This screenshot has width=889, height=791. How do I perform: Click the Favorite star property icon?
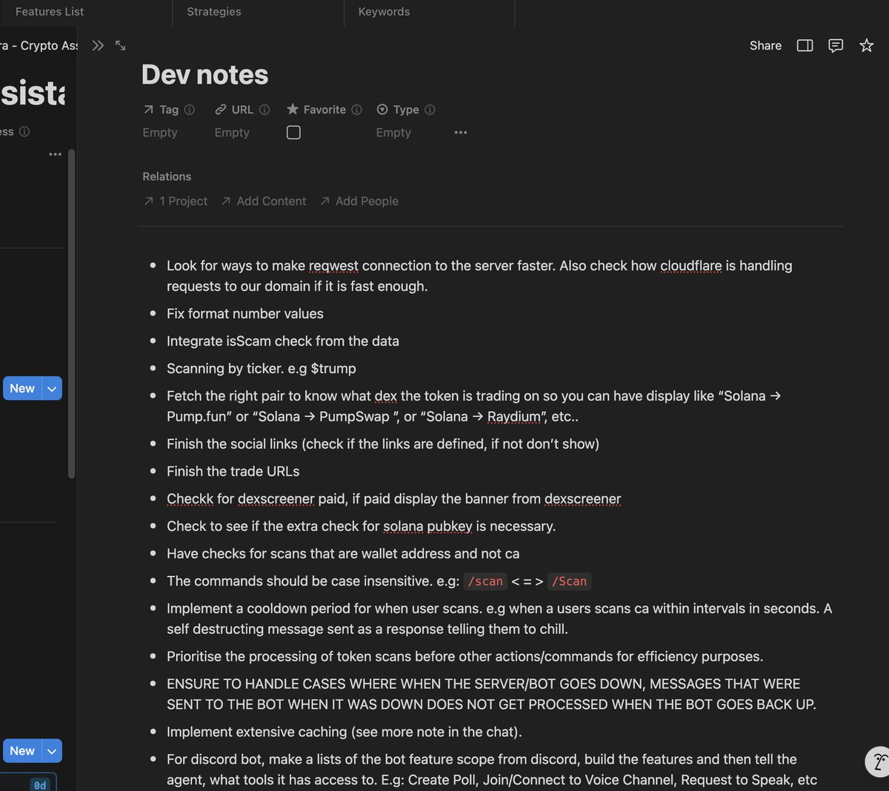point(293,109)
